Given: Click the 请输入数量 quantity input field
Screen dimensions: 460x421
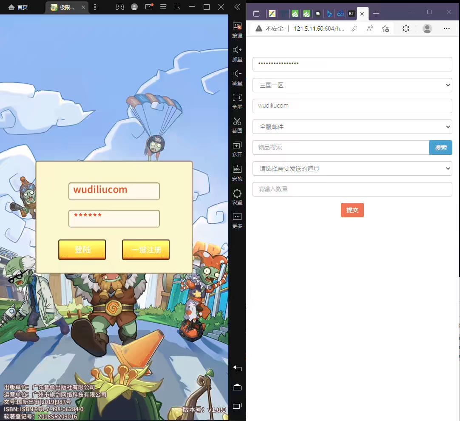Looking at the screenshot, I should (x=352, y=189).
